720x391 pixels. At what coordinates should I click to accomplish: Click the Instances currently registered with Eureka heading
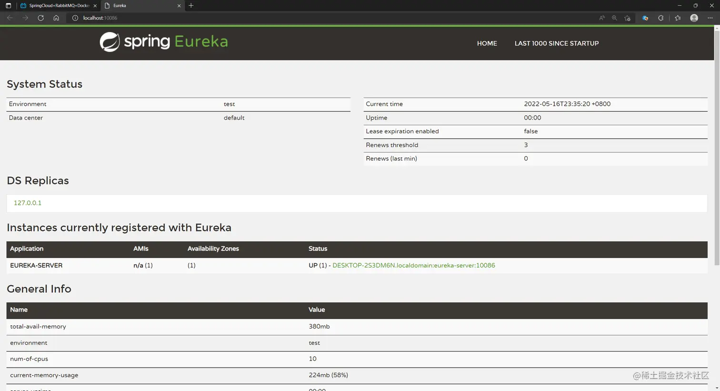119,228
